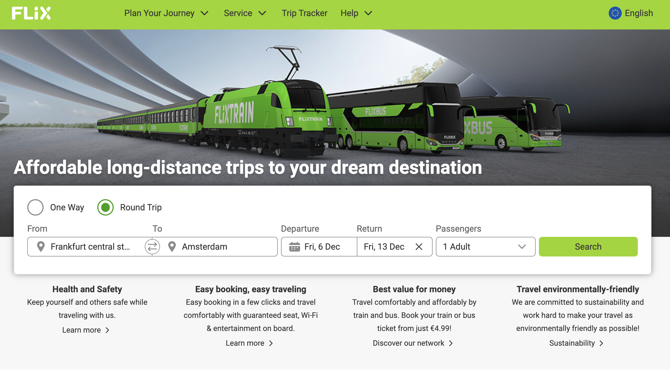Clear the return date with the X

tap(419, 247)
